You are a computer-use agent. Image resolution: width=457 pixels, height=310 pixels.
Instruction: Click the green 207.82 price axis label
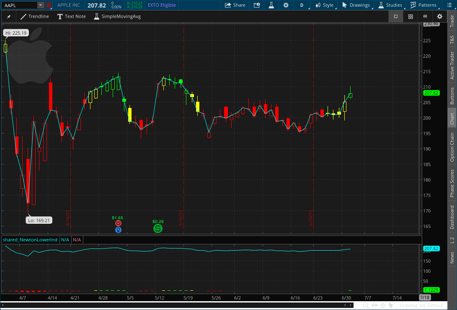pos(431,93)
